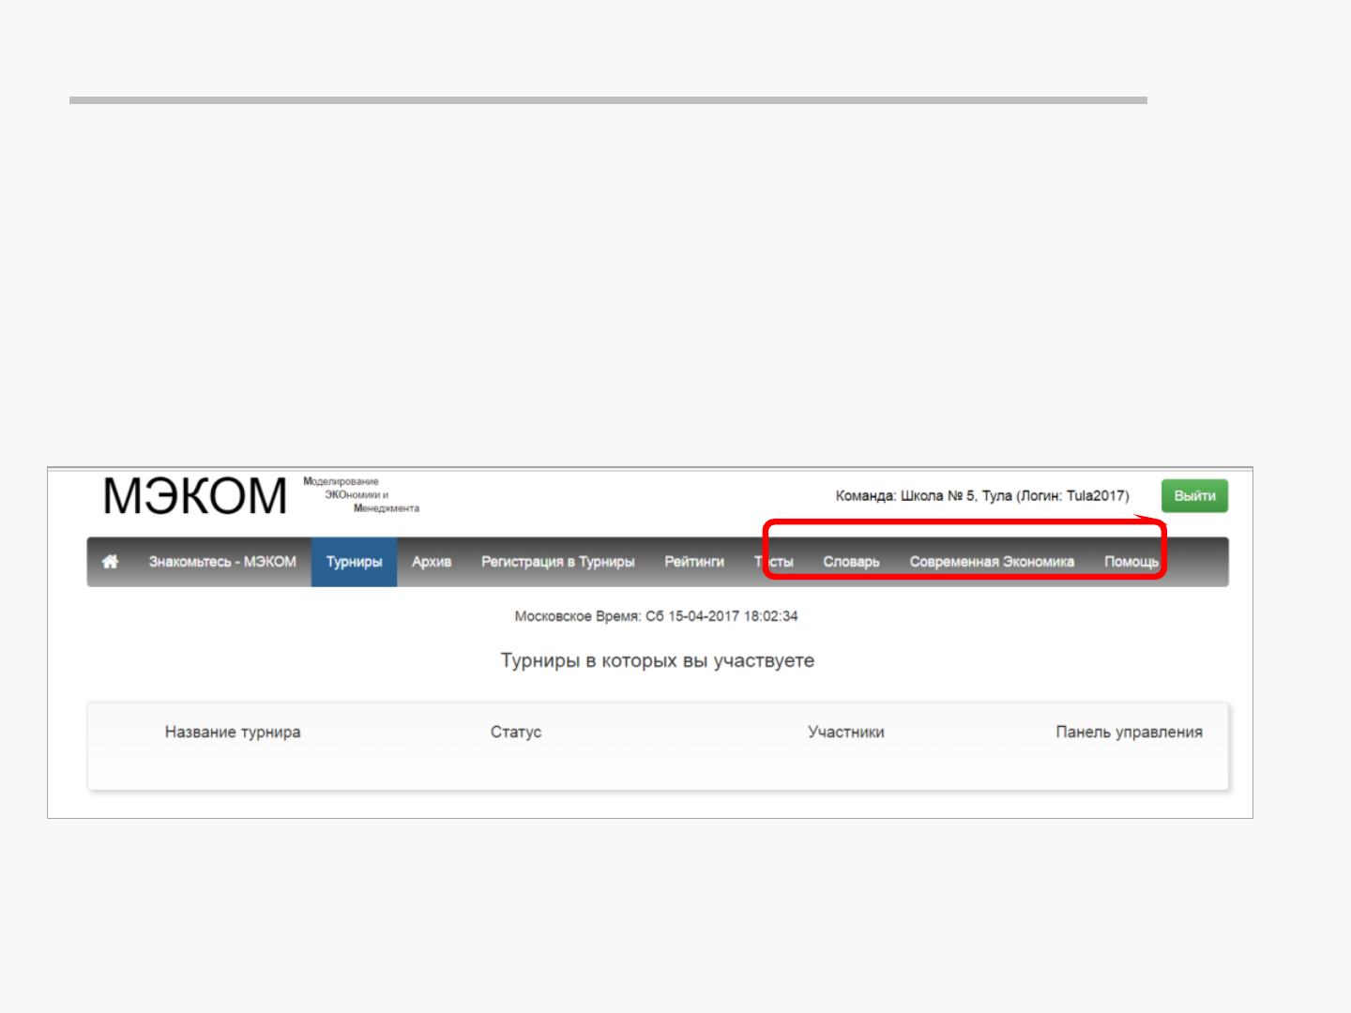1351x1013 pixels.
Task: Open the Тесты menu item
Action: [x=775, y=562]
